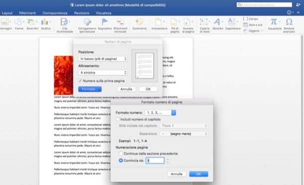The image size is (304, 185).
Task: Expand the Intestazione dropdown arrow
Action: click(164, 21)
